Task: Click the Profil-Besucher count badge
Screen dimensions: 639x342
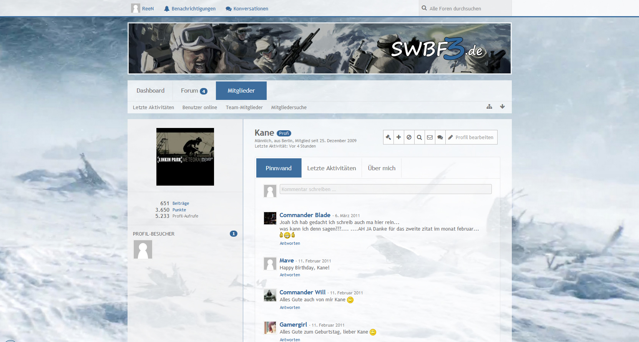Action: coord(234,234)
